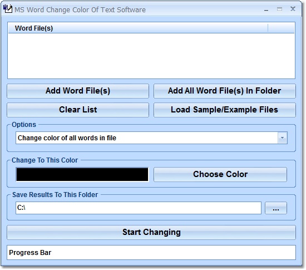
Task: Click into the save folder path field
Action: pos(139,208)
